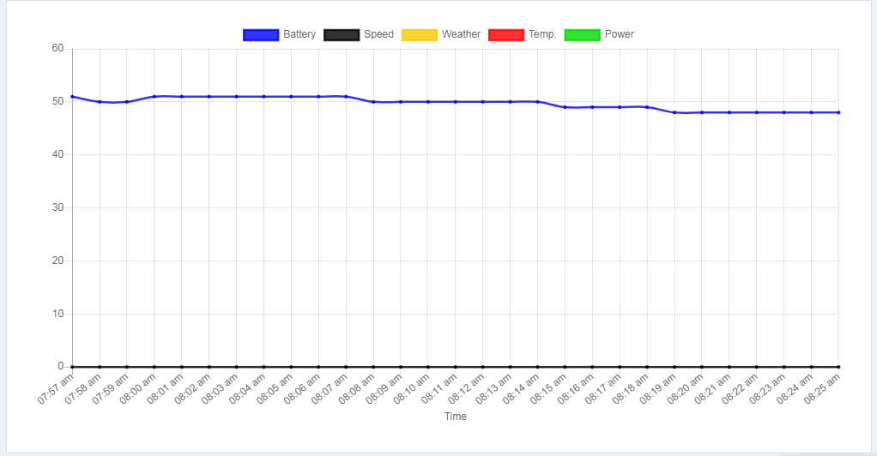The image size is (877, 456).
Task: Click the 30 value on the y-axis
Action: [58, 207]
